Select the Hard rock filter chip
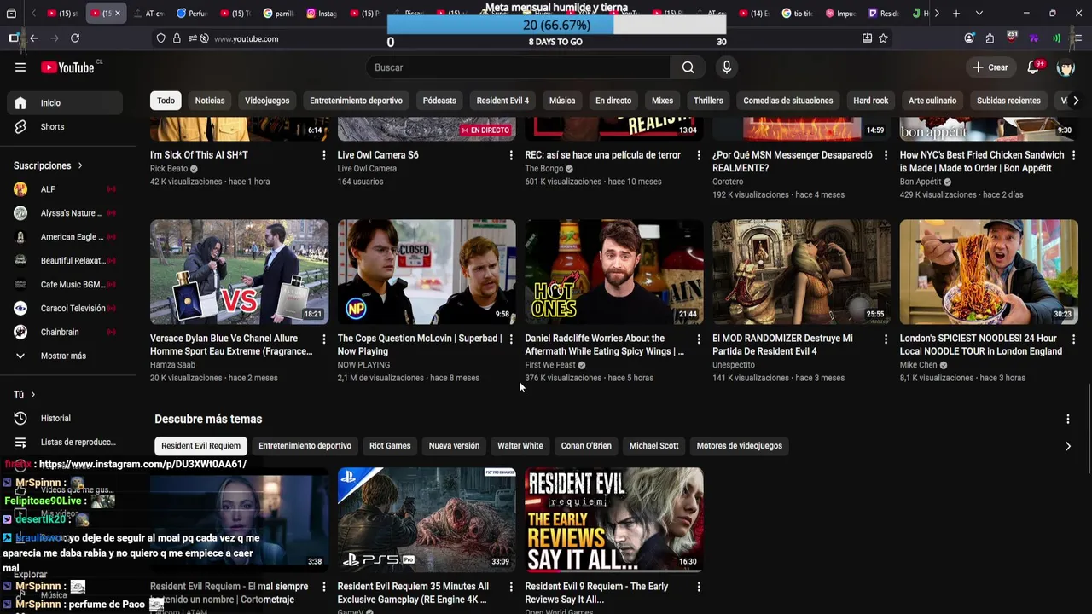The height and width of the screenshot is (614, 1092). [871, 101]
